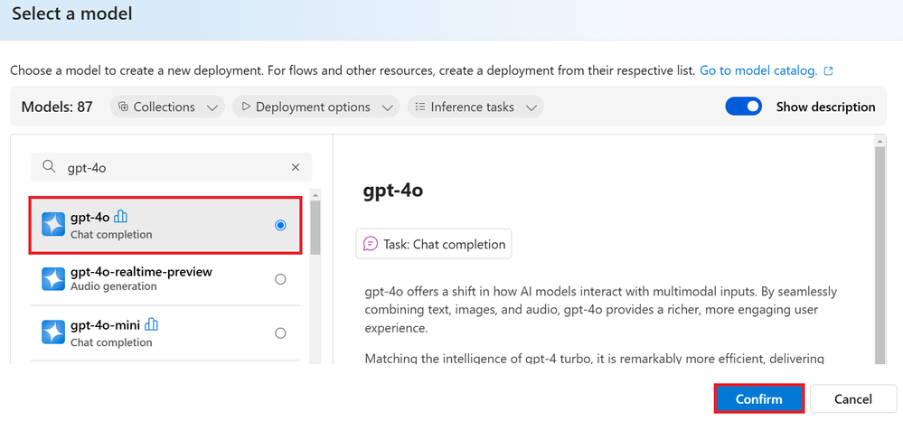This screenshot has width=903, height=421.
Task: Click the magnifier search icon in the search box
Action: pos(50,167)
